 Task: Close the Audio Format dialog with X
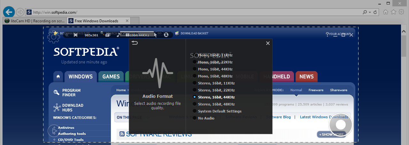(x=268, y=43)
